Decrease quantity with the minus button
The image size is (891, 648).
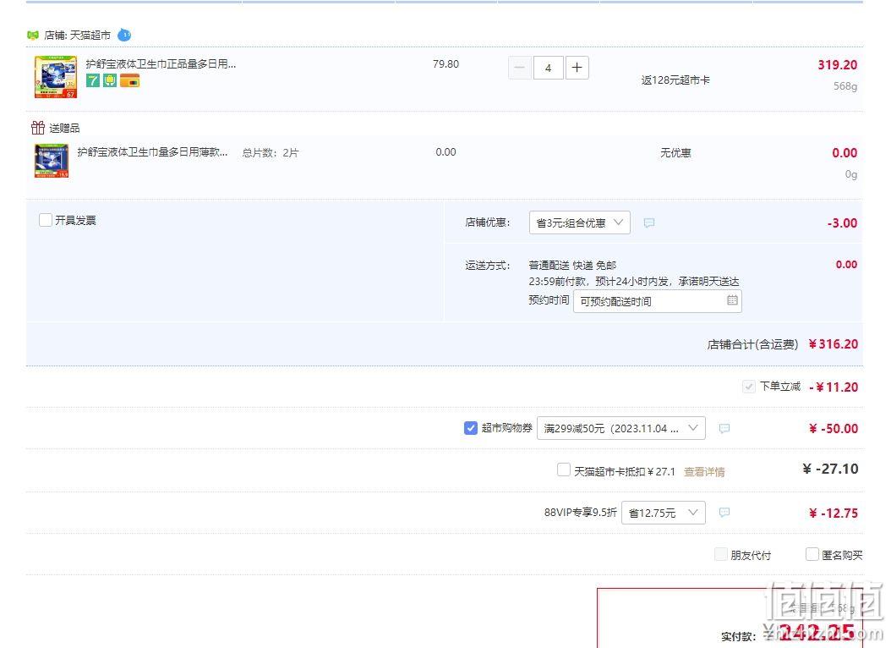click(519, 68)
